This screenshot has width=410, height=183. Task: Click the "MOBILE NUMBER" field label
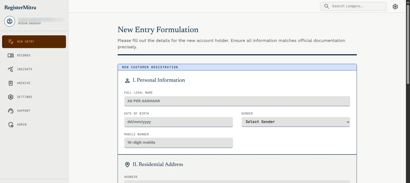click(136, 135)
